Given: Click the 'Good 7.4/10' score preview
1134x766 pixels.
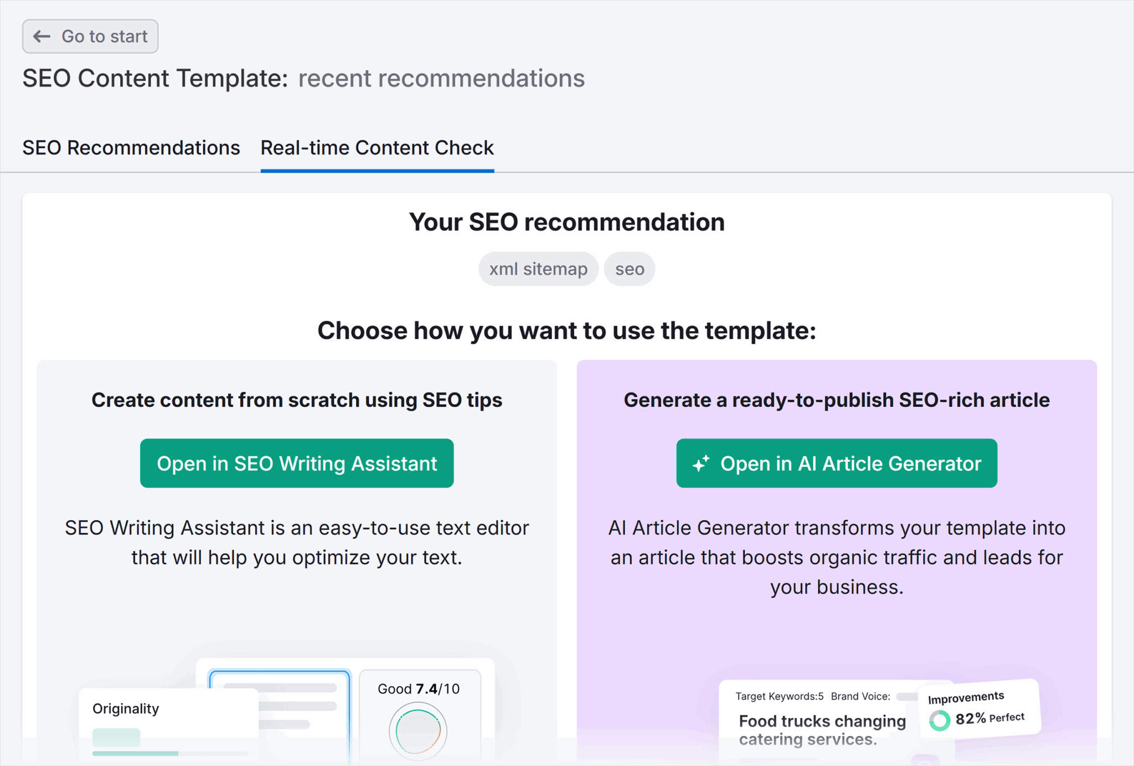Looking at the screenshot, I should tap(419, 688).
